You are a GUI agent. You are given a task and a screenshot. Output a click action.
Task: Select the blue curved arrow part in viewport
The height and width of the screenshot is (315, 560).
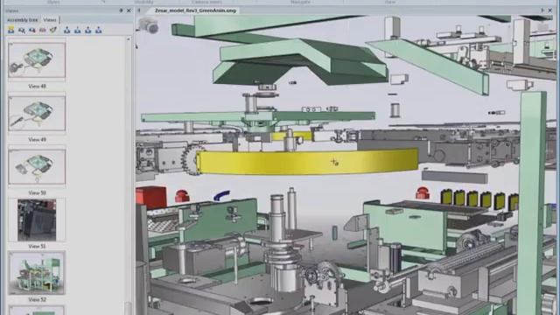[x=221, y=195]
